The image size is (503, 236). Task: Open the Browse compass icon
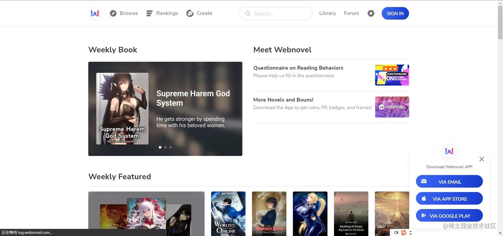(x=113, y=13)
